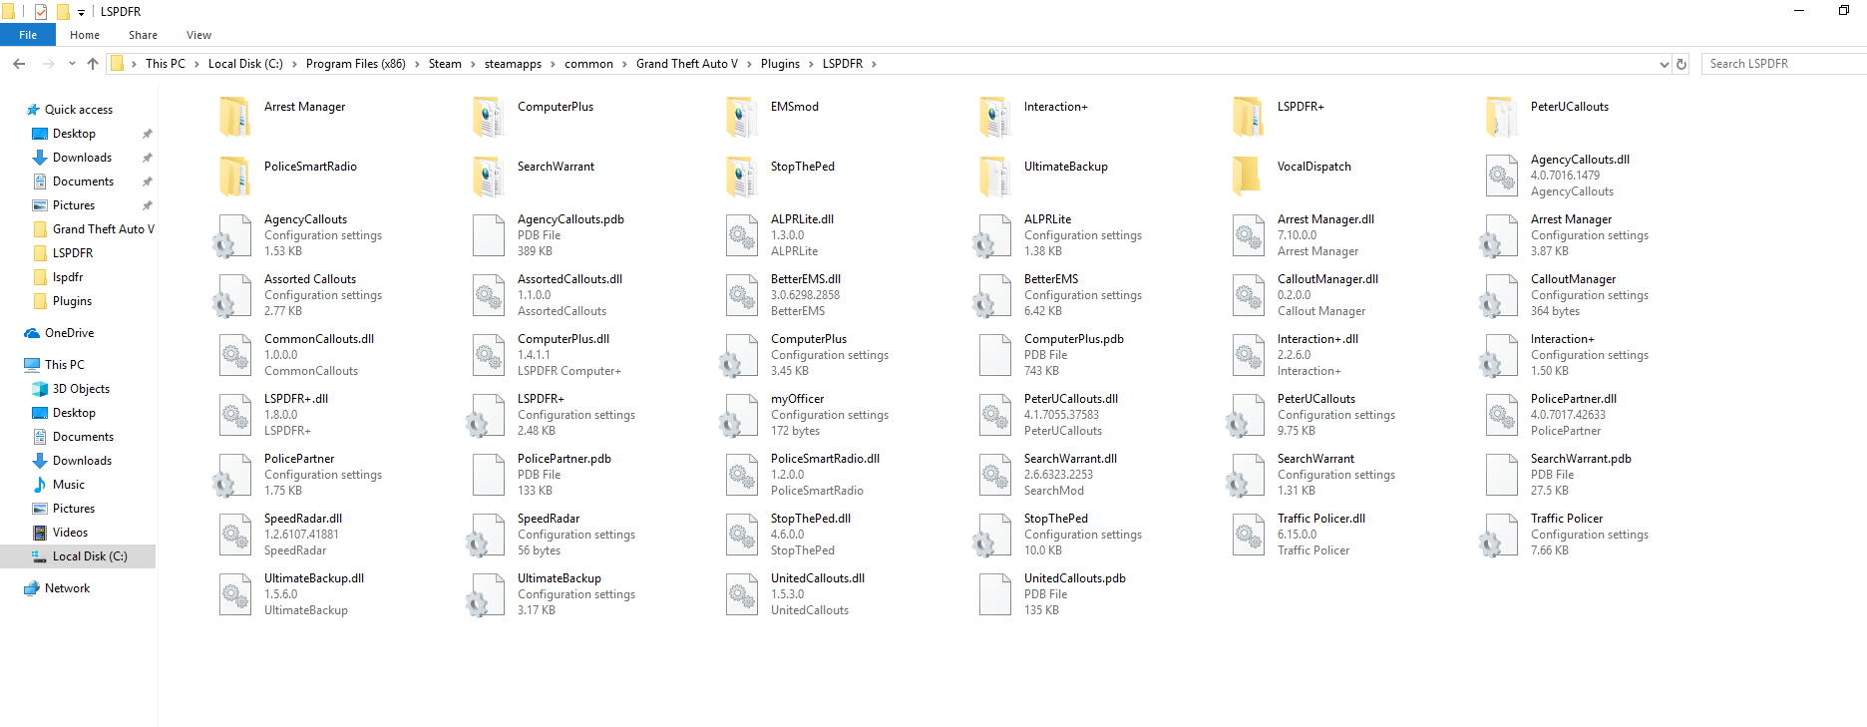This screenshot has height=727, width=1867.
Task: Expand the chevron after steamapps breadcrumb
Action: tap(553, 64)
